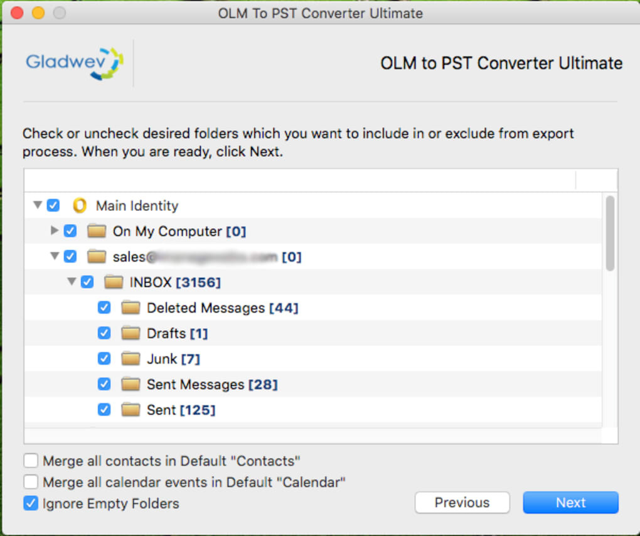Screen dimensions: 640x536
Task: Click the Deleted Messages folder icon
Action: (131, 308)
